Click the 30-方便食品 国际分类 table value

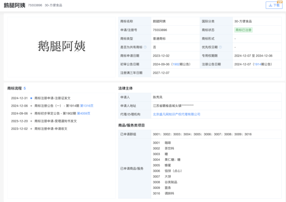point(243,21)
